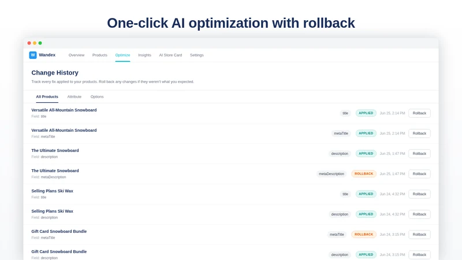Select the Optimize tab

[x=122, y=55]
